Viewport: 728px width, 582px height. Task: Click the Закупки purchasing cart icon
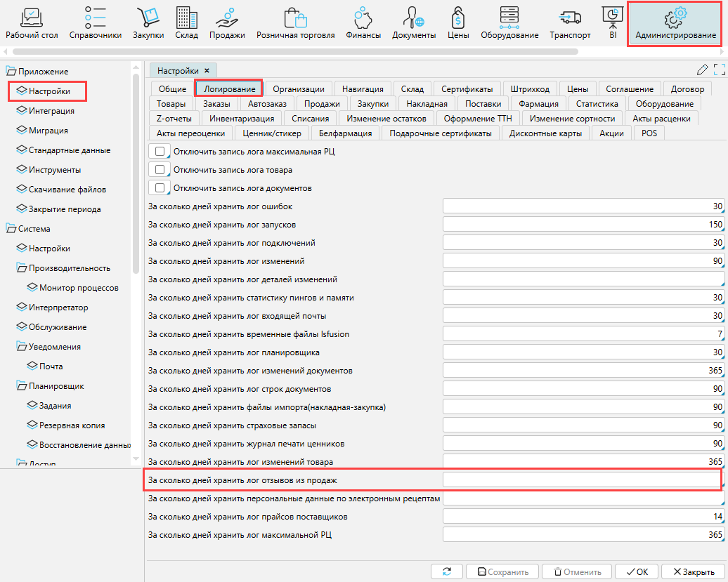point(148,18)
